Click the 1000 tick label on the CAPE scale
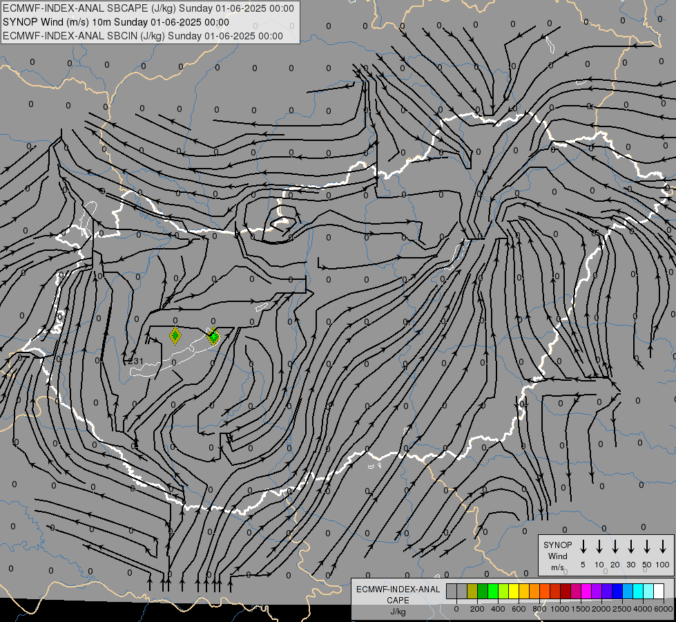This screenshot has width=676, height=622. click(560, 609)
